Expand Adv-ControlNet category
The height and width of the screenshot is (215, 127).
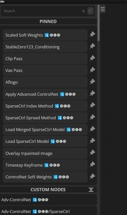pos(48,200)
